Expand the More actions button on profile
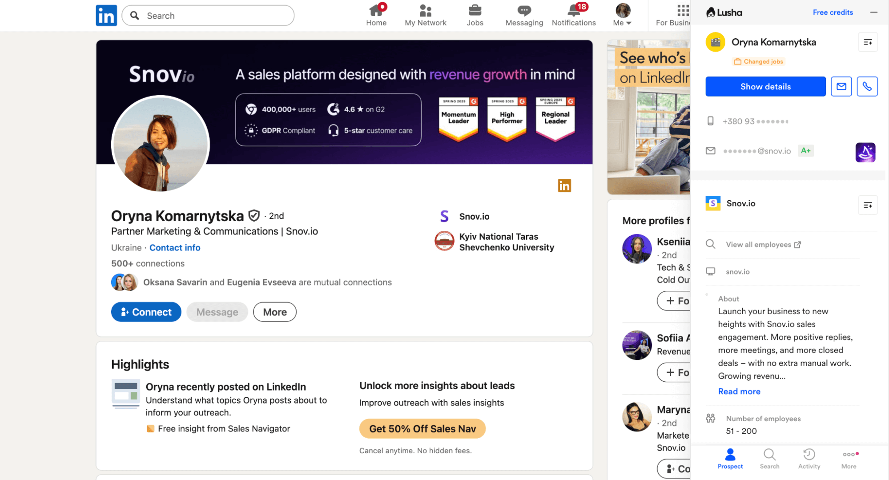This screenshot has height=480, width=889. [x=274, y=312]
